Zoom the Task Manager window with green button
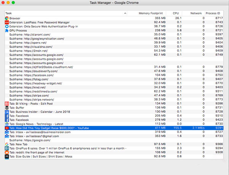Screen dimensions: 229x175 click(x=13, y=3)
